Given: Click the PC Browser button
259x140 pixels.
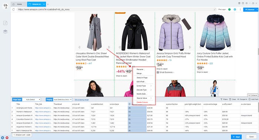Looking at the screenshot, I should pyautogui.click(x=250, y=10).
